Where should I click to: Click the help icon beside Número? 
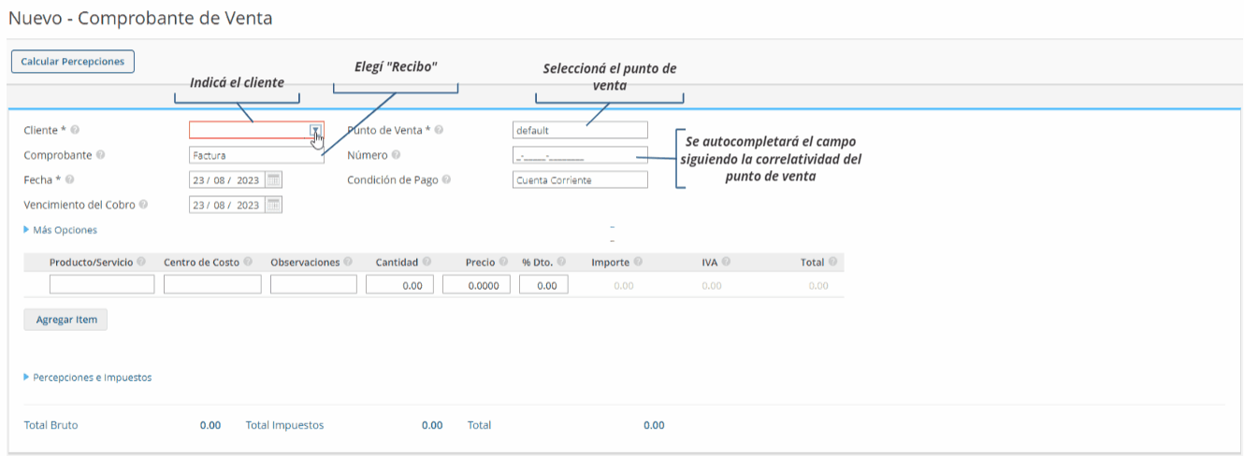coord(396,155)
